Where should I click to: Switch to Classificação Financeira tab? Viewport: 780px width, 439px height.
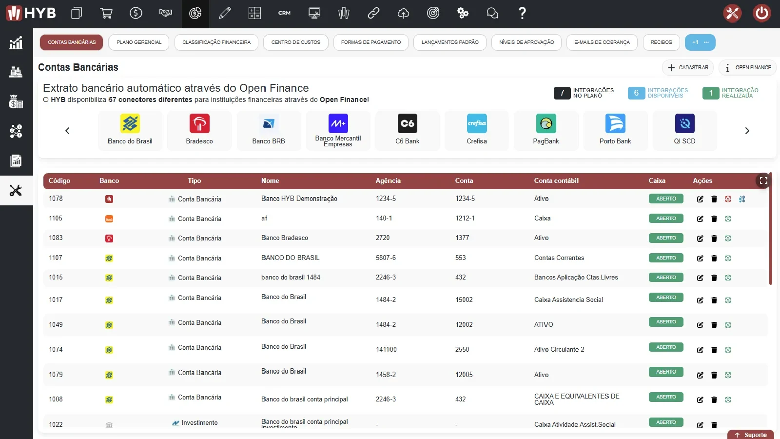click(216, 42)
